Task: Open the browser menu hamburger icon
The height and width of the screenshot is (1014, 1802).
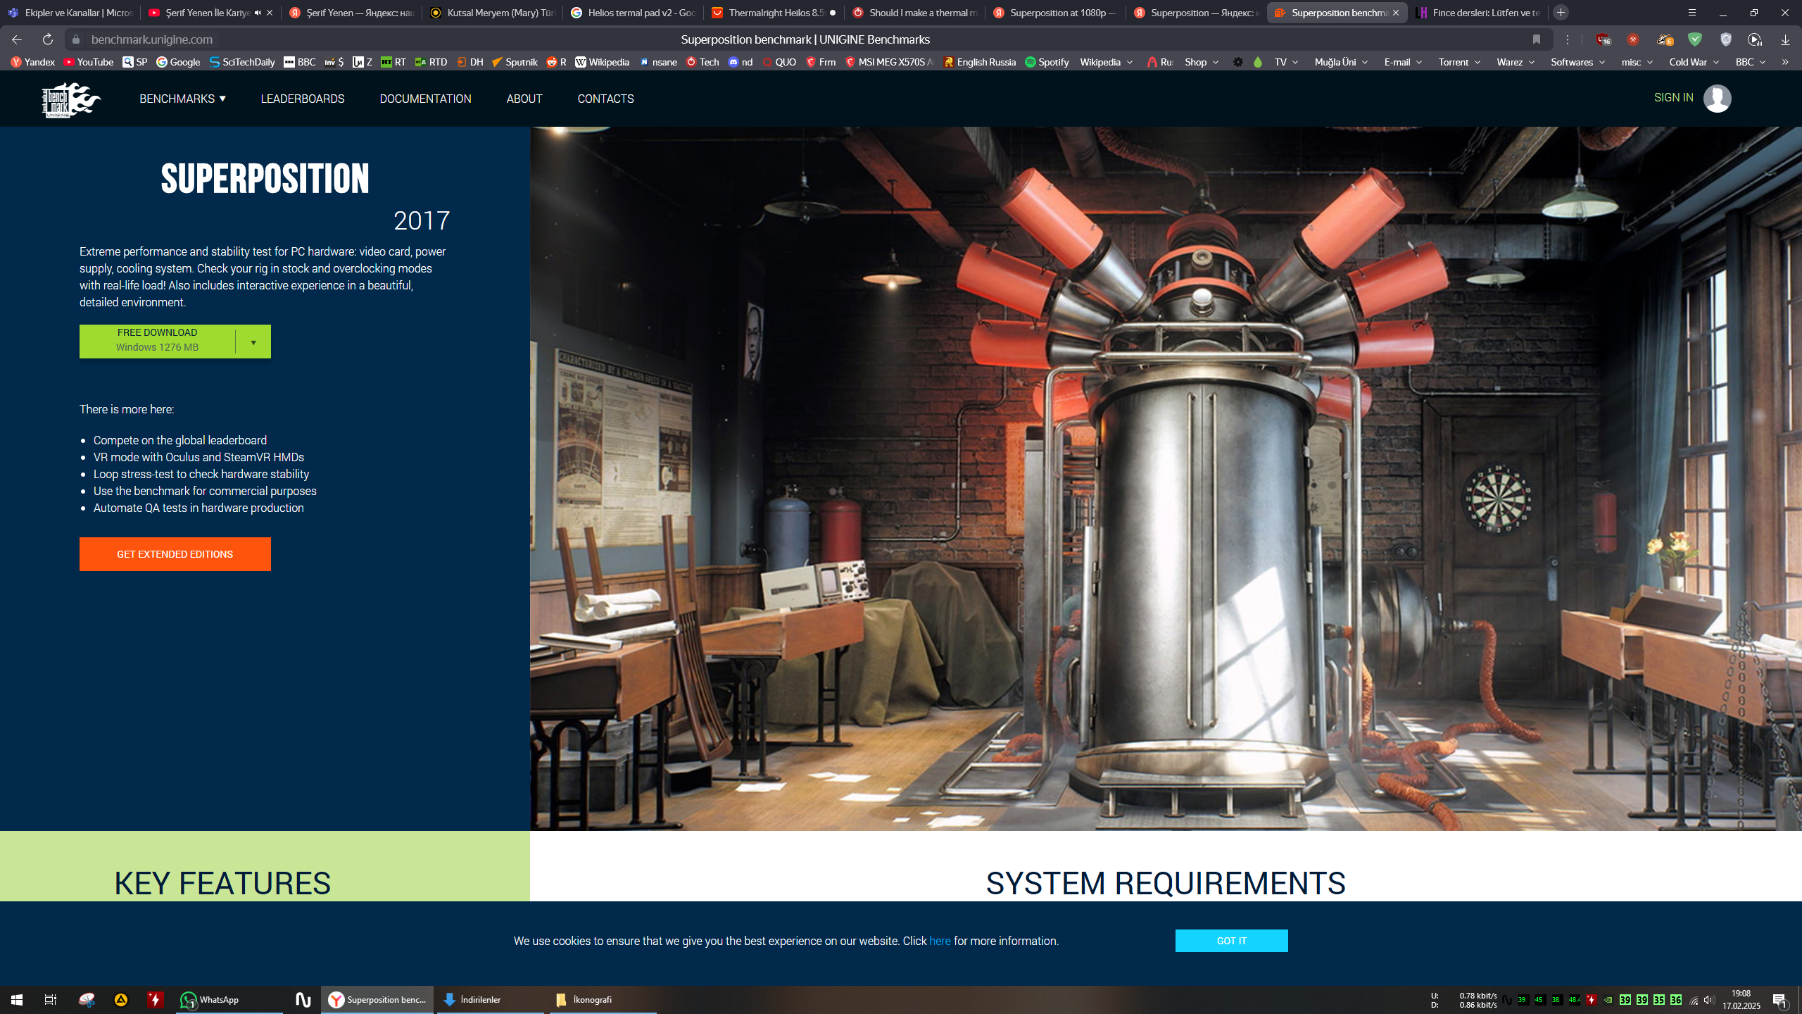Action: pyautogui.click(x=1692, y=13)
